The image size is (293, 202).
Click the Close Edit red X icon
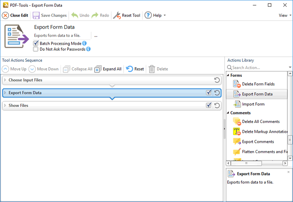[5, 15]
